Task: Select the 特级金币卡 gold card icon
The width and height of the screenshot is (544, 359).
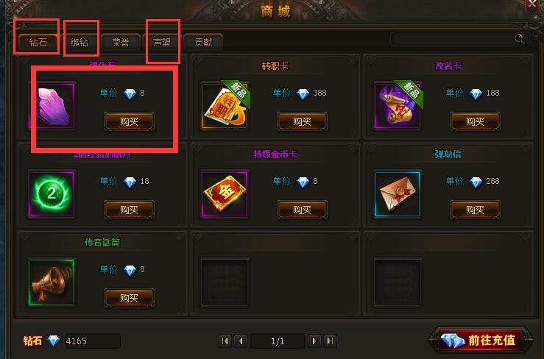Action: (225, 194)
